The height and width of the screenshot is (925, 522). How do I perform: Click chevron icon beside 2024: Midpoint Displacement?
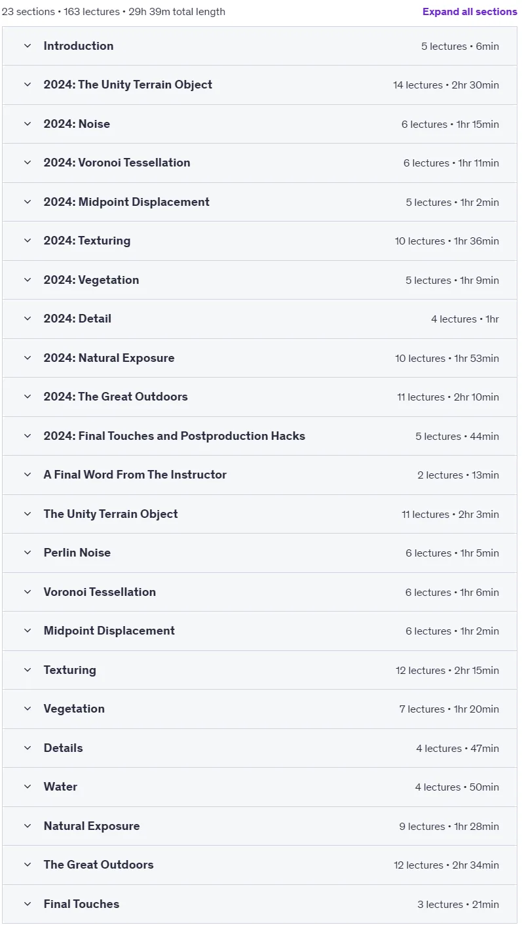(28, 202)
